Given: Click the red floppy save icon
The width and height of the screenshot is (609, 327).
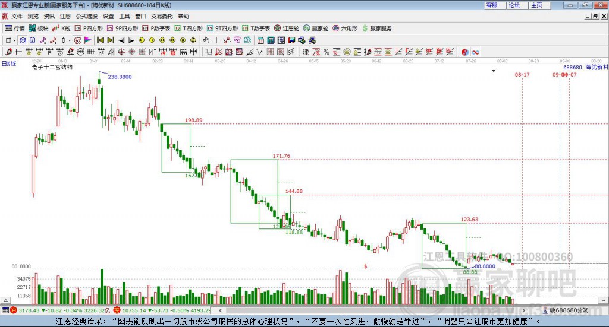Looking at the screenshot, I should [291, 40].
